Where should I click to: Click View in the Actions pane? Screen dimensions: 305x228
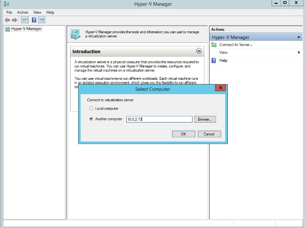click(x=224, y=52)
